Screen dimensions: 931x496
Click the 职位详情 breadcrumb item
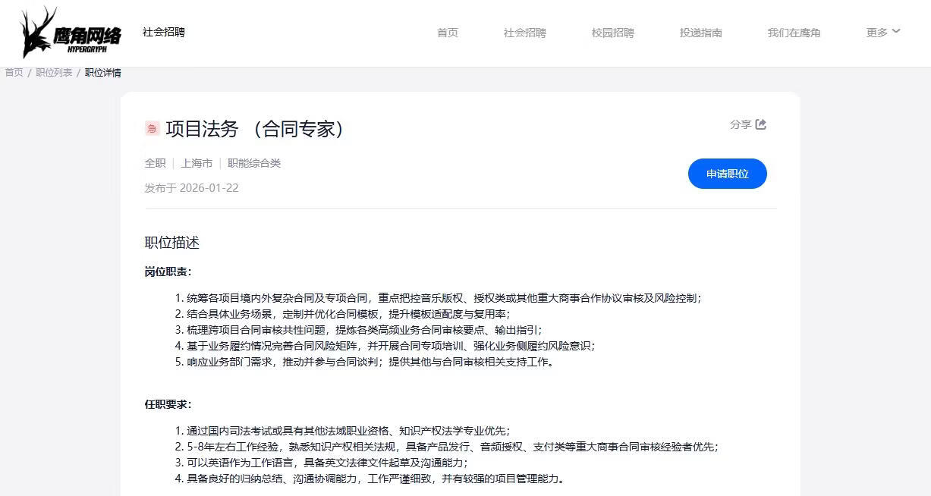tap(102, 73)
